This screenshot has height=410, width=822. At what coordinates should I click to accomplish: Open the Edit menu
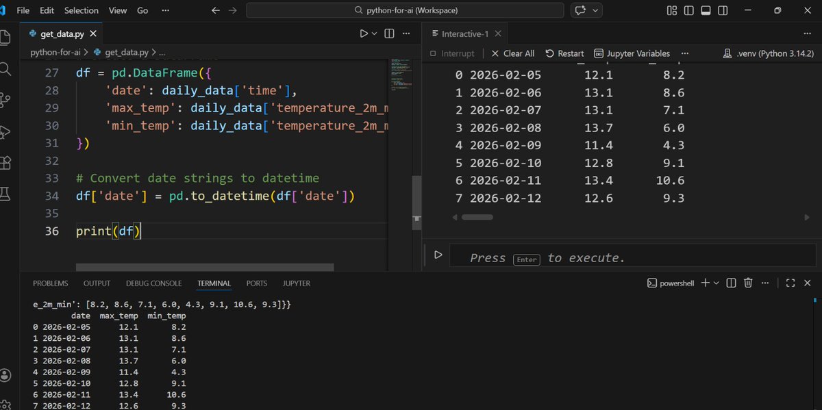tap(47, 10)
